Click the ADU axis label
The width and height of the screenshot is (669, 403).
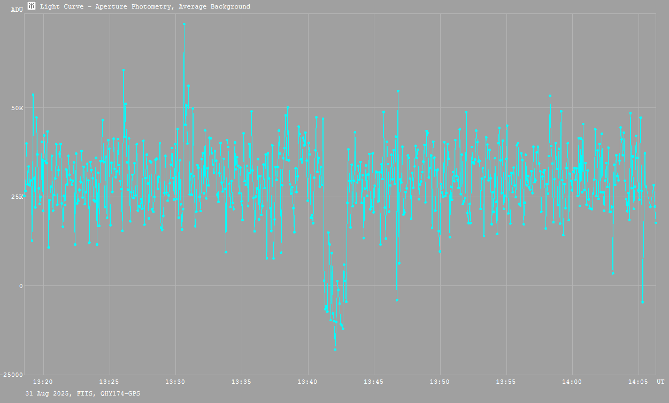(x=17, y=10)
